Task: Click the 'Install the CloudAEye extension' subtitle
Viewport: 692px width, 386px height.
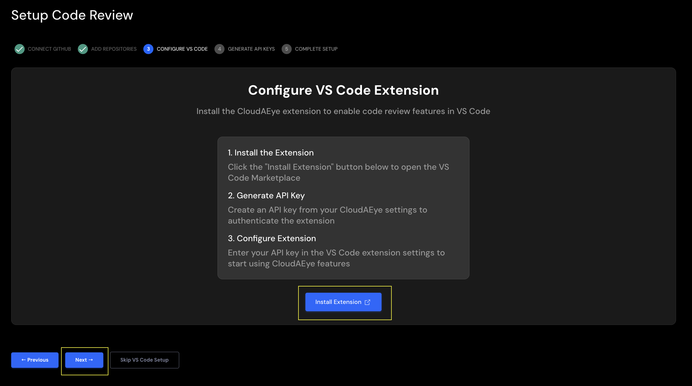Action: click(343, 111)
